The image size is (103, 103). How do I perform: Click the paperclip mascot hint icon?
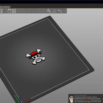71,99
